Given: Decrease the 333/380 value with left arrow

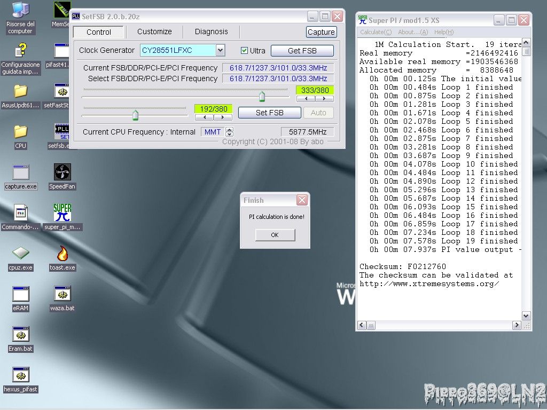Looking at the screenshot, I should (x=306, y=99).
